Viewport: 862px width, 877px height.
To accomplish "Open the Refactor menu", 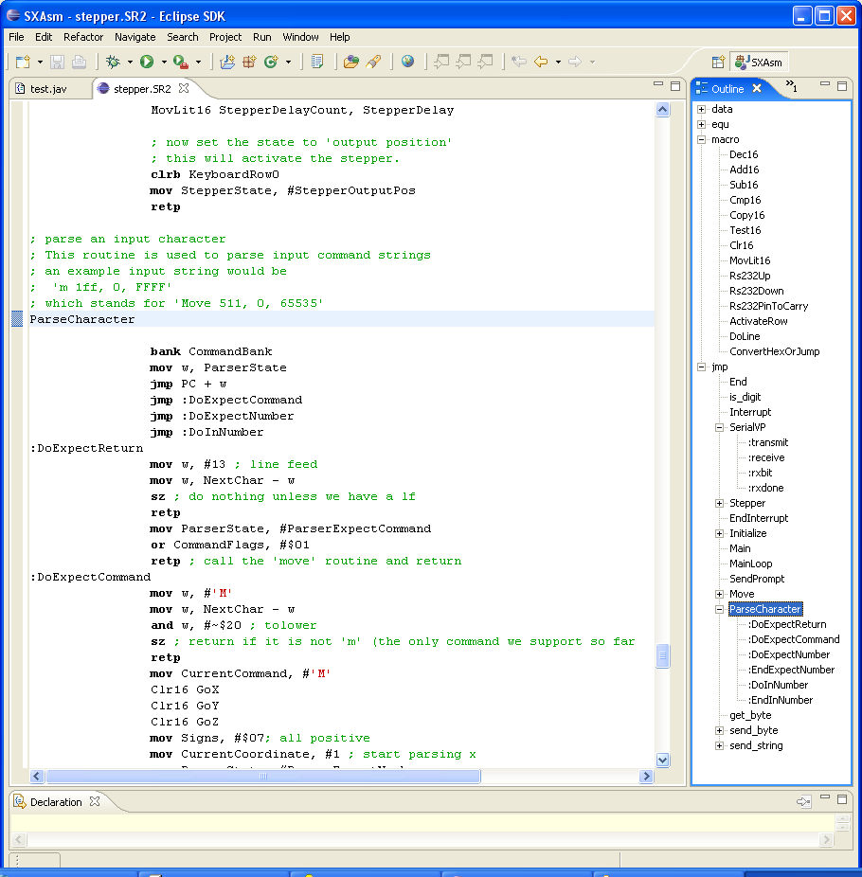I will point(83,37).
